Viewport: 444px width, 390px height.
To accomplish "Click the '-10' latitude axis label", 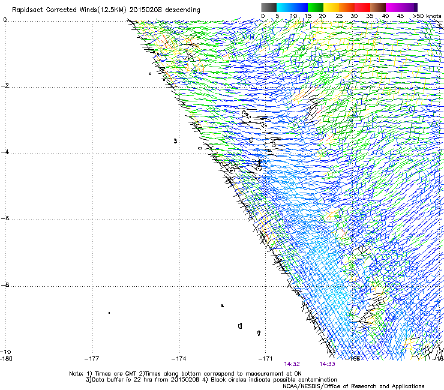I will click(x=6, y=352).
